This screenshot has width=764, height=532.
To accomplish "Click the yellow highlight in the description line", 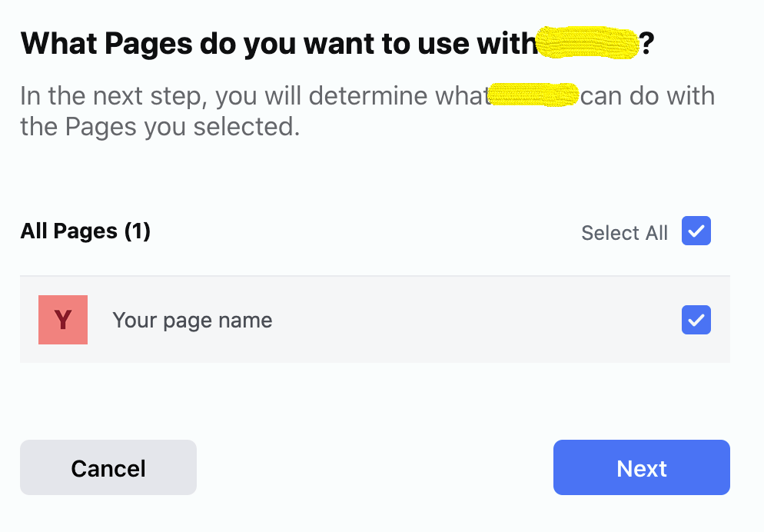I will coord(534,96).
